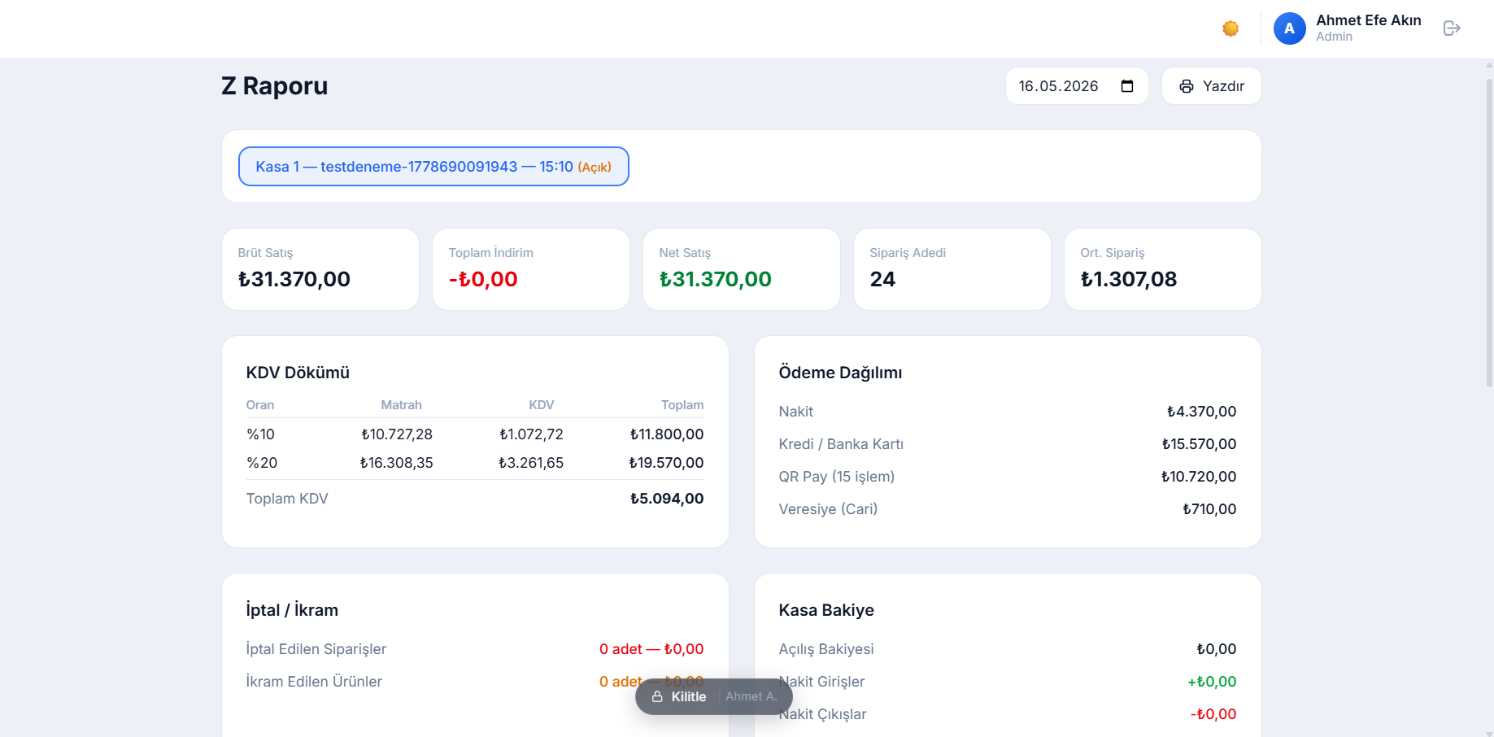Open the blue user avatar circle

1289,28
